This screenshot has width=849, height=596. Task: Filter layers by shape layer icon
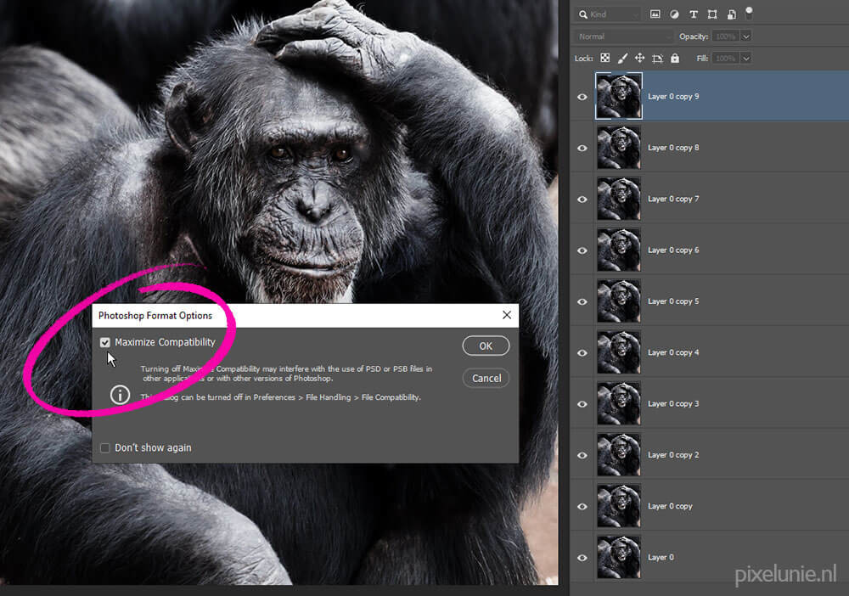pos(712,14)
